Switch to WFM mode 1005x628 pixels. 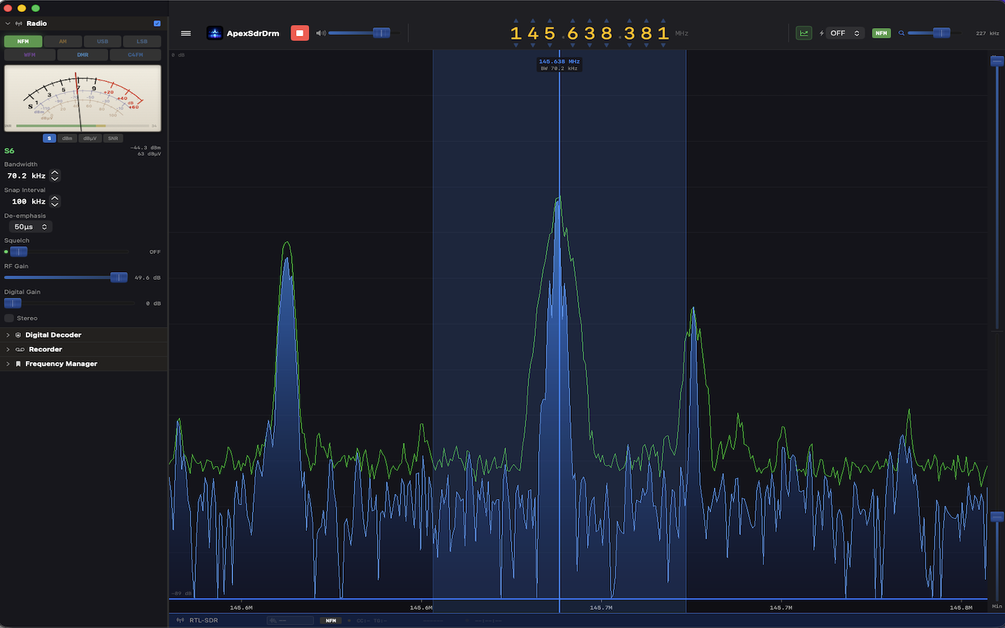(x=29, y=54)
